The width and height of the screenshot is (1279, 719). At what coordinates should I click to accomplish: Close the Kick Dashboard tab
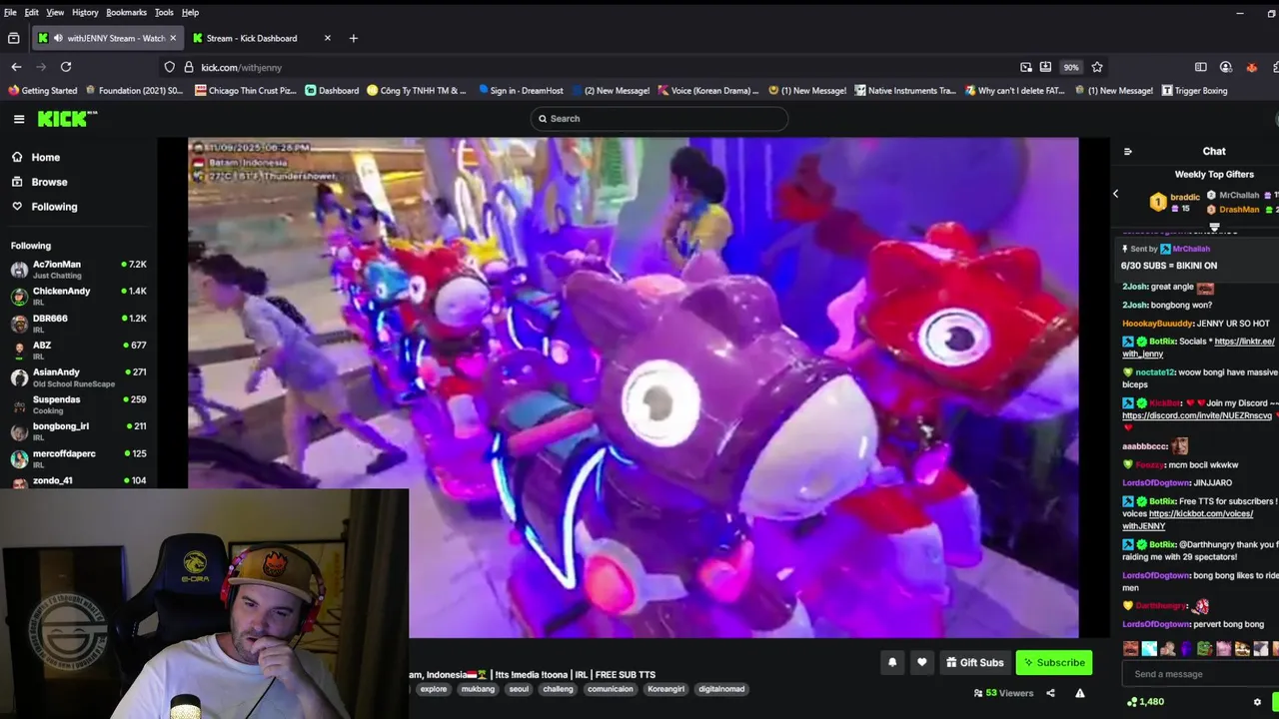click(327, 38)
